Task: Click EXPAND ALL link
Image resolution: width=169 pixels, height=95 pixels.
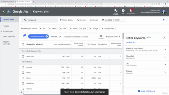Action: [131, 42]
